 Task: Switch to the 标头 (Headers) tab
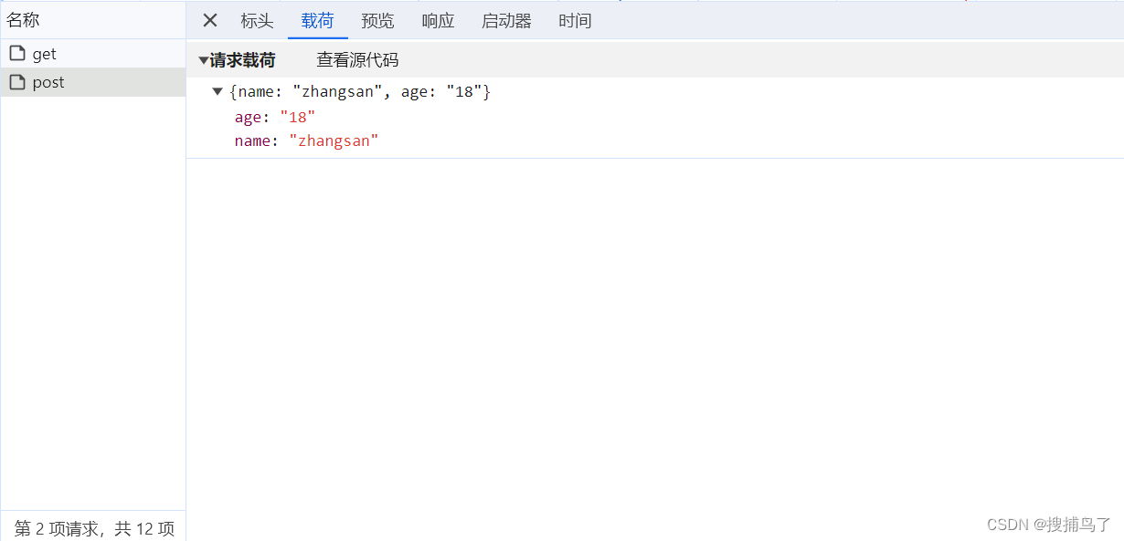(257, 21)
